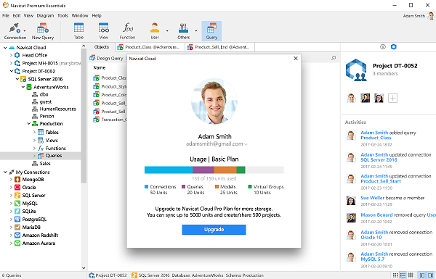Expand the Tables tree node
The width and height of the screenshot is (436, 279).
tap(34, 133)
